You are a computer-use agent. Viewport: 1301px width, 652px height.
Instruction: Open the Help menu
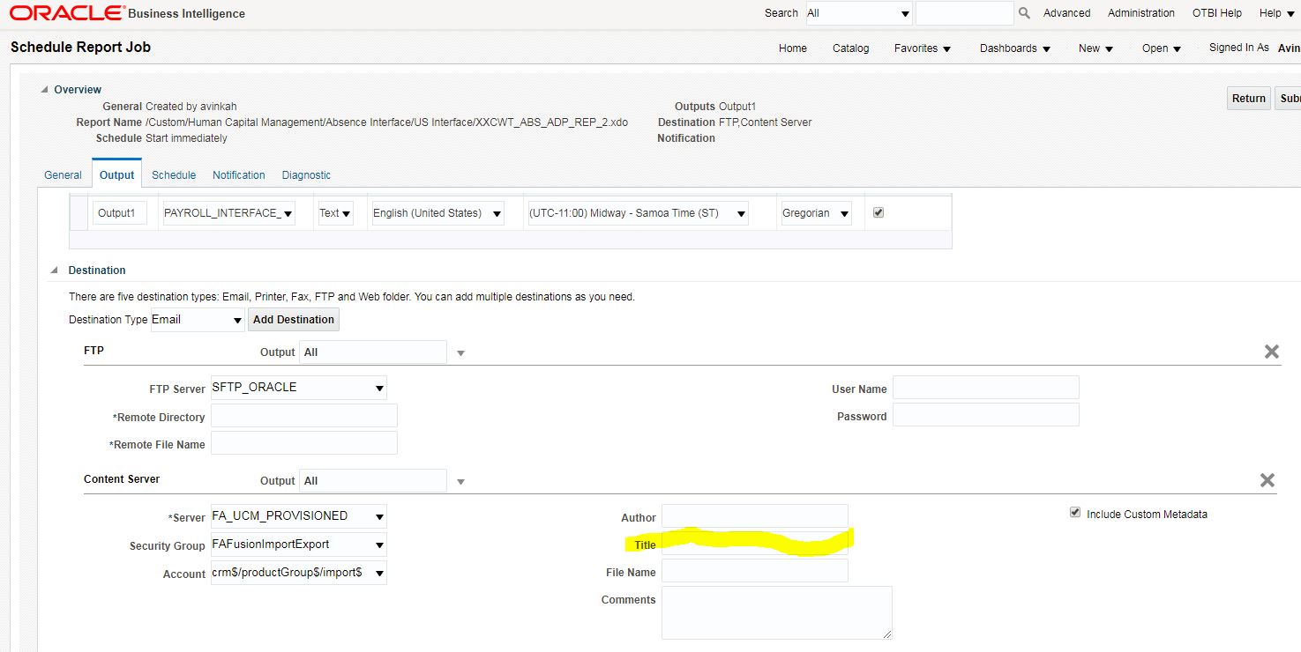[x=1275, y=13]
